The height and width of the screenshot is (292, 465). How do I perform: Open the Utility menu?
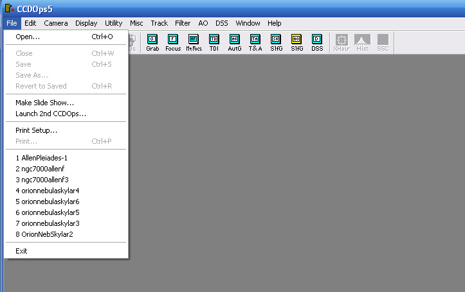pos(114,23)
